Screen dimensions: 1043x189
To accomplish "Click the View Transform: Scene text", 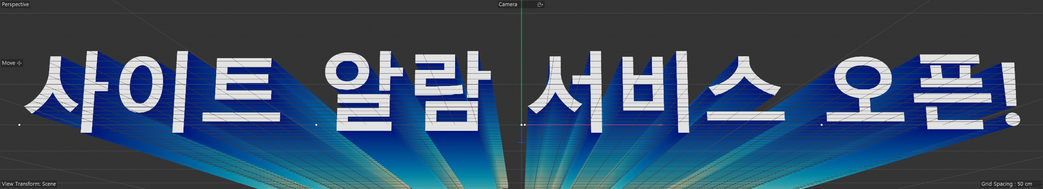I will [x=29, y=184].
